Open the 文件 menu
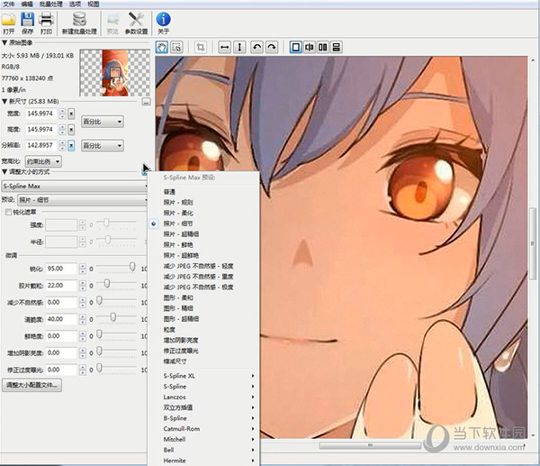This screenshot has height=466, width=540. pos(9,5)
